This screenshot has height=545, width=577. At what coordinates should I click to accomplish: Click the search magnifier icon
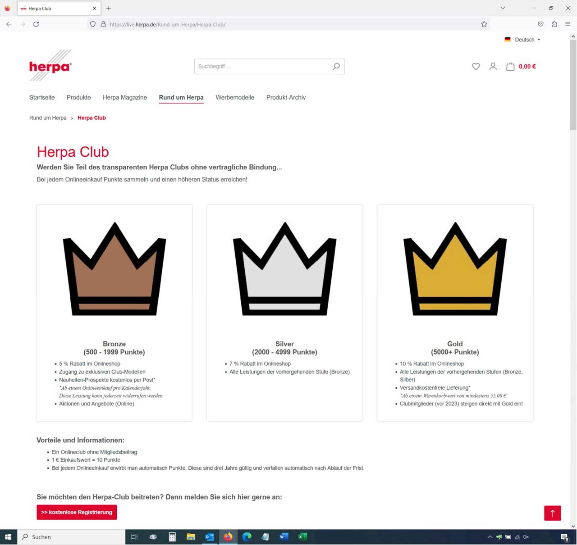(336, 67)
